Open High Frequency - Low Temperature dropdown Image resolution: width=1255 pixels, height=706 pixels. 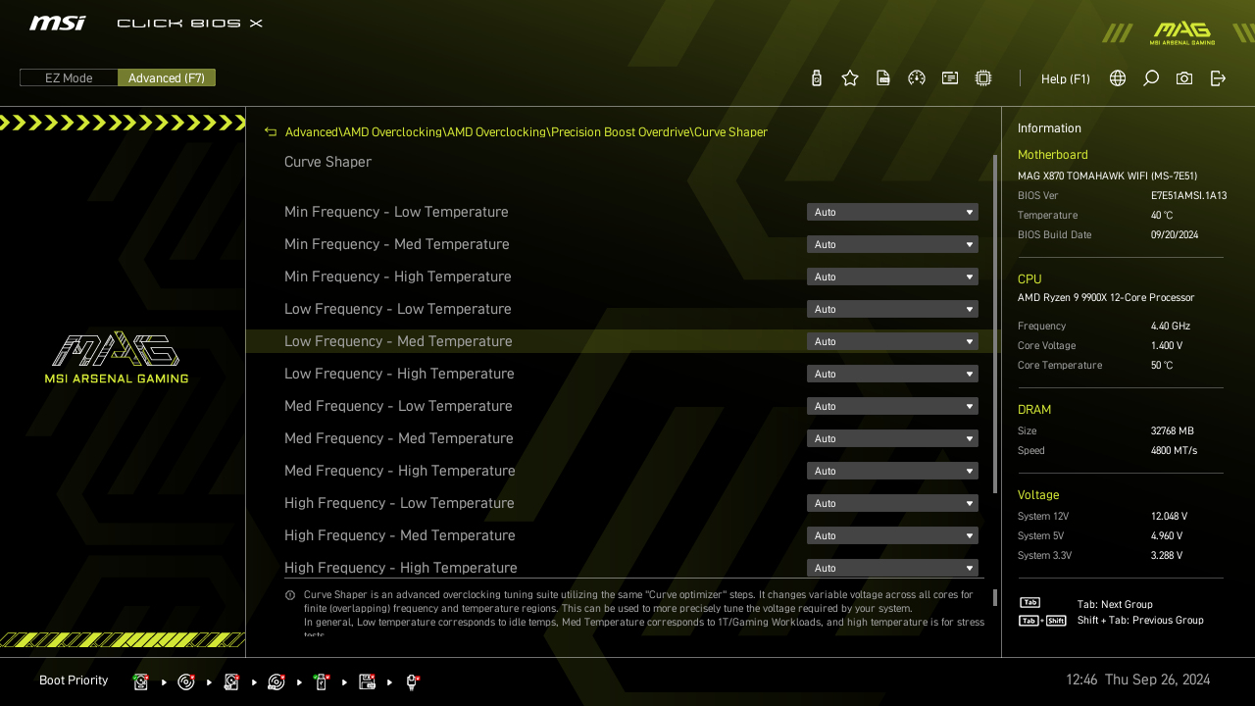point(892,503)
